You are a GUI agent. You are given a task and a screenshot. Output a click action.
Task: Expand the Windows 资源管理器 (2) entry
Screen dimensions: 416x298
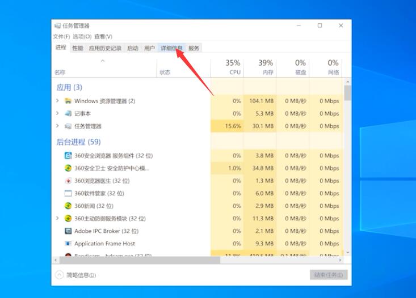pyautogui.click(x=57, y=101)
